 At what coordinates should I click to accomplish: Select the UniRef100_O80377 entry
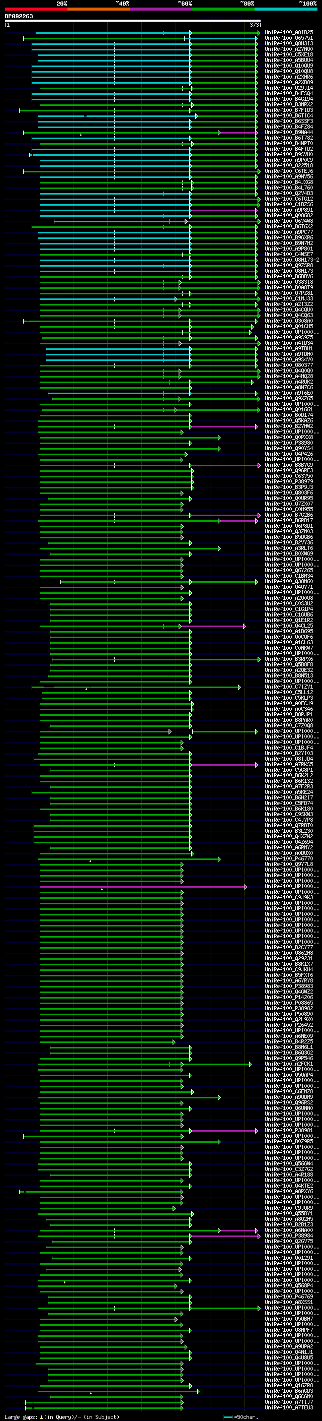click(289, 365)
